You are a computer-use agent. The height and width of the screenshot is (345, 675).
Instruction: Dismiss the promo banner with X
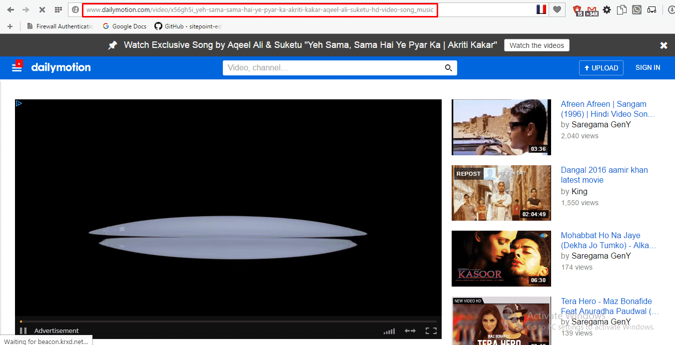pyautogui.click(x=664, y=45)
